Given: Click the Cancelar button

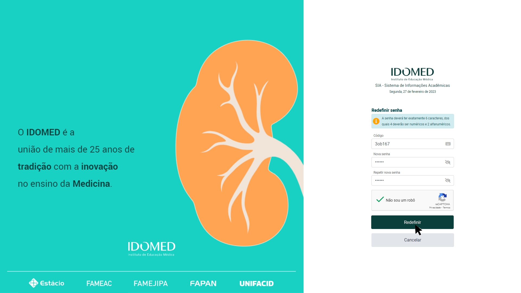Looking at the screenshot, I should coord(412,240).
